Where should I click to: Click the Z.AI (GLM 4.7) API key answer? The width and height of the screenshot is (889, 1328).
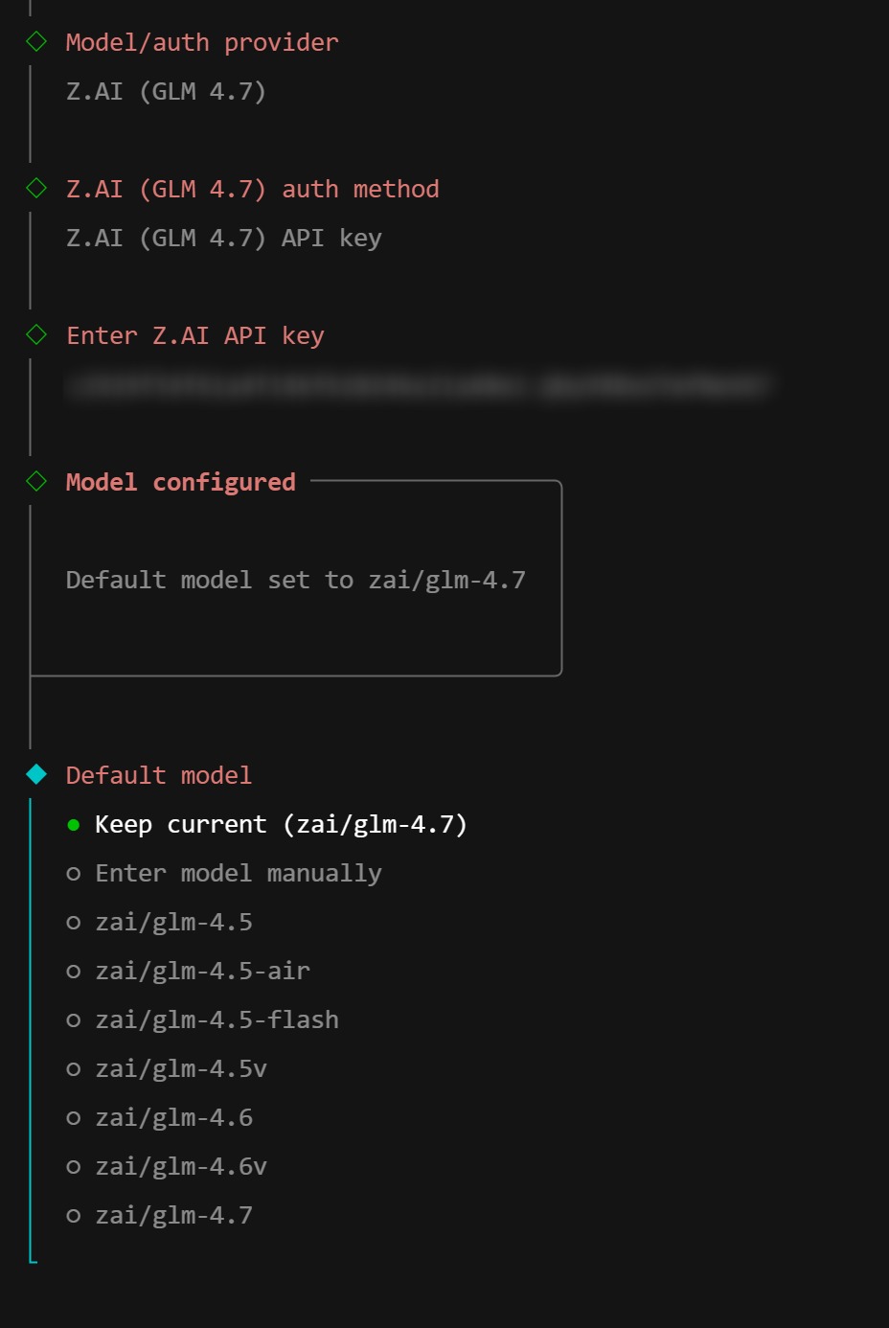click(x=223, y=238)
